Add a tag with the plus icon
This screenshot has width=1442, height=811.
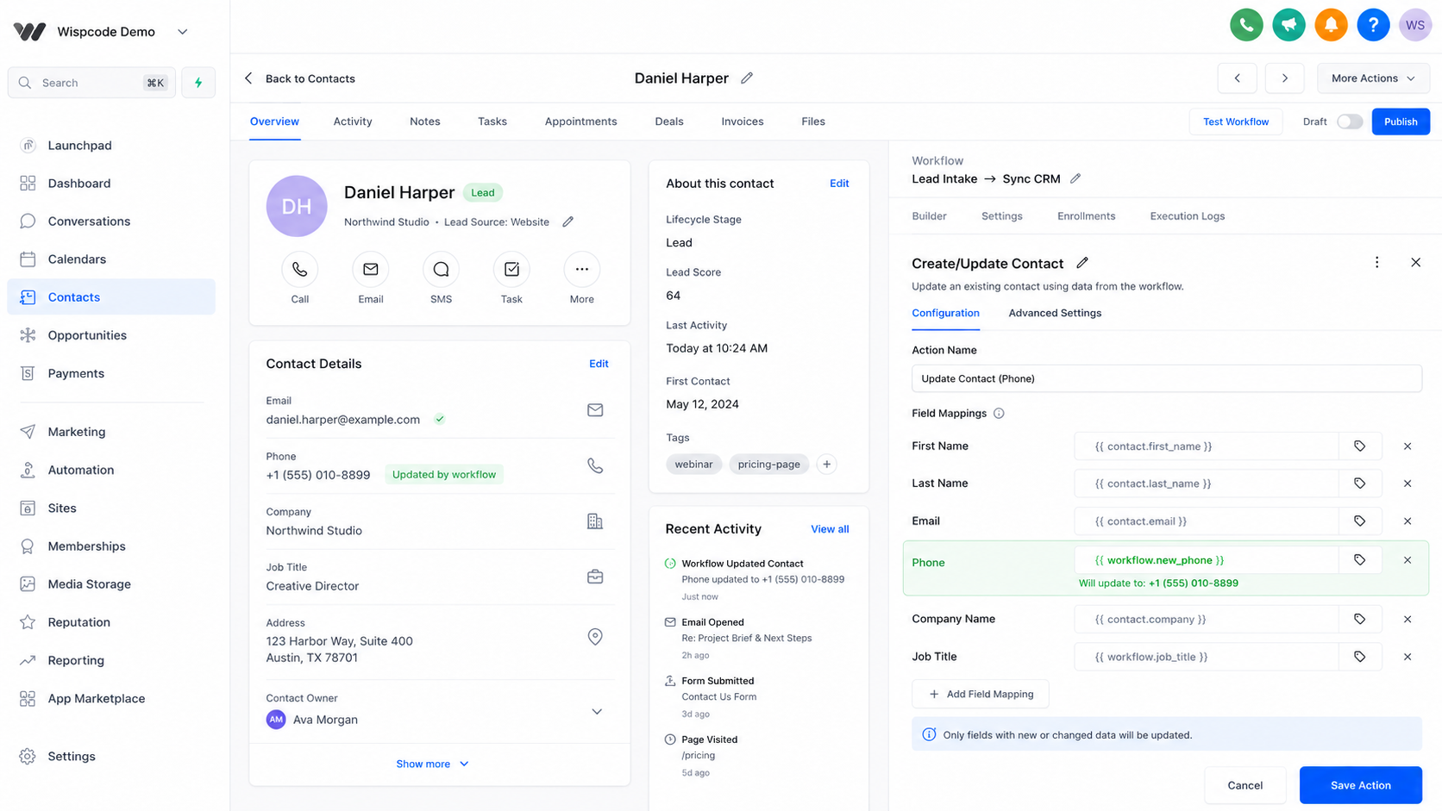[x=826, y=465]
